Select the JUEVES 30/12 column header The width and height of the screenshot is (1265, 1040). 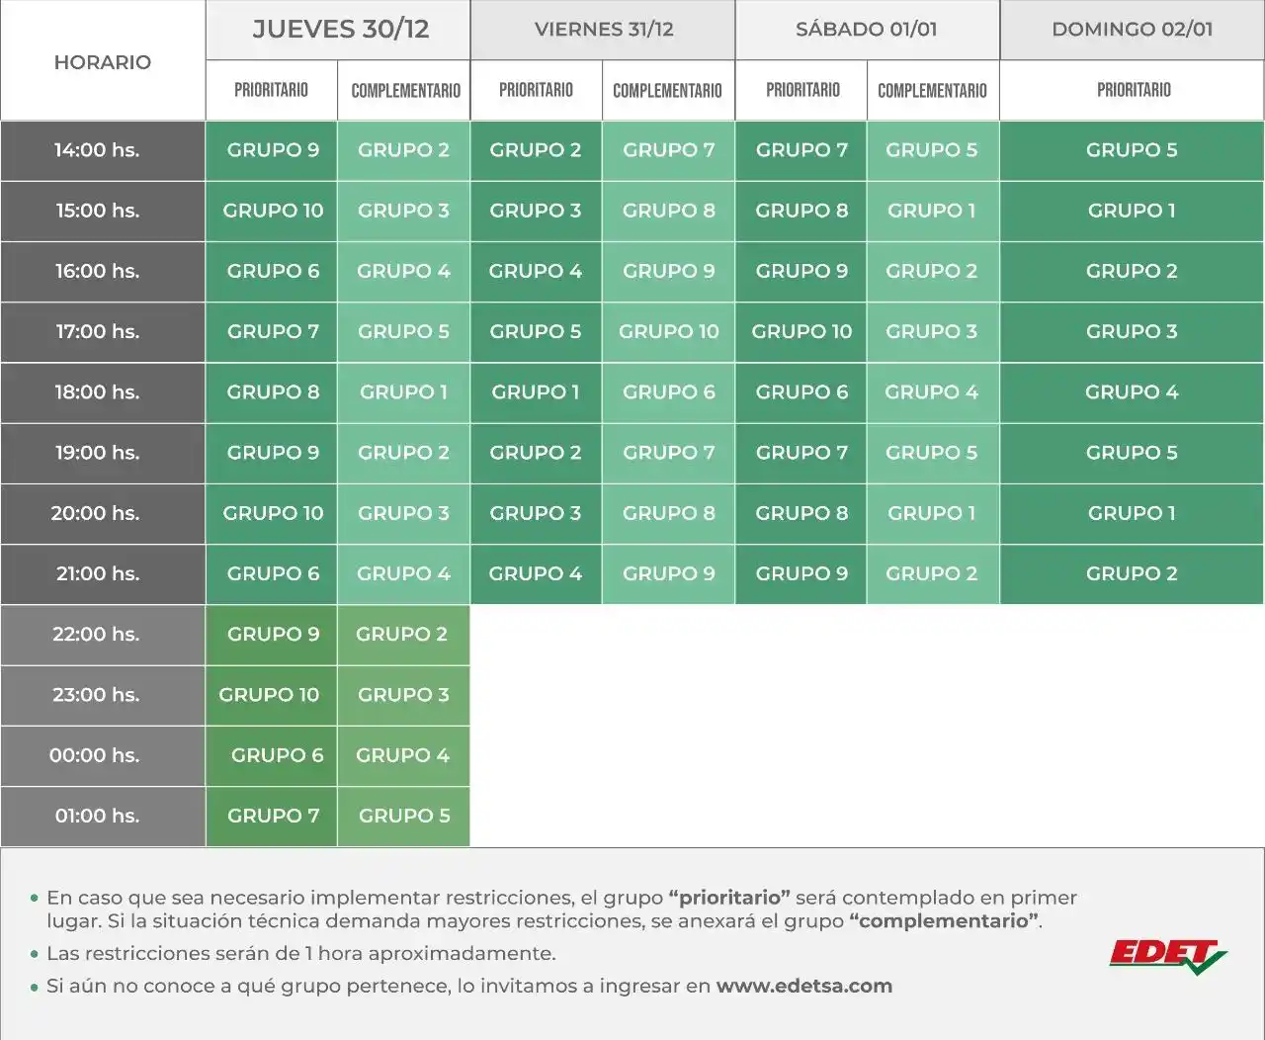(337, 30)
